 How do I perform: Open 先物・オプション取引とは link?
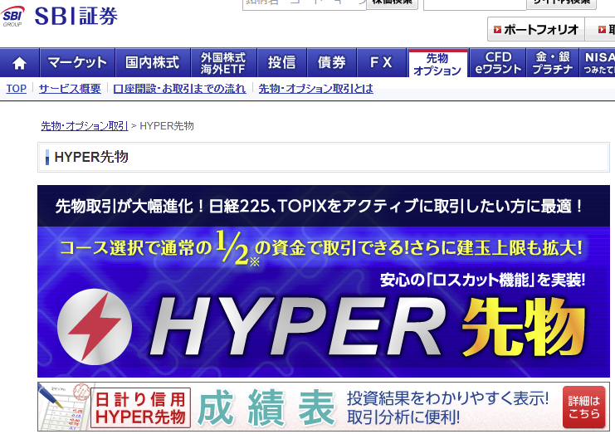tap(315, 89)
